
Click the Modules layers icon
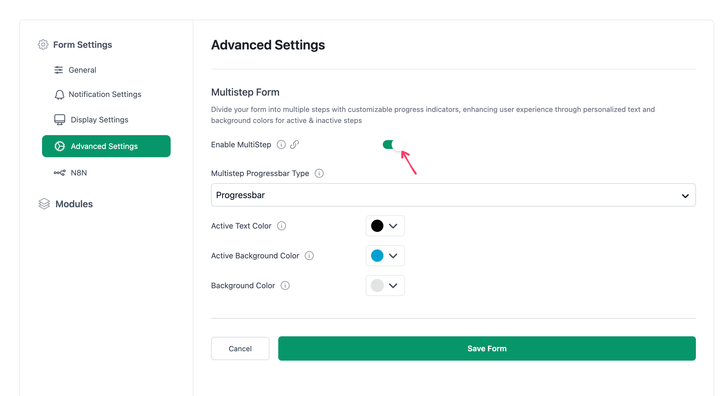44,204
